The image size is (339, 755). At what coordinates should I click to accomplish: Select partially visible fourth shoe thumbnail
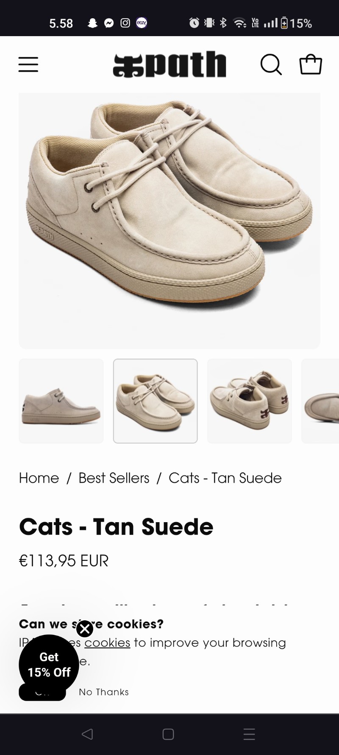point(320,401)
